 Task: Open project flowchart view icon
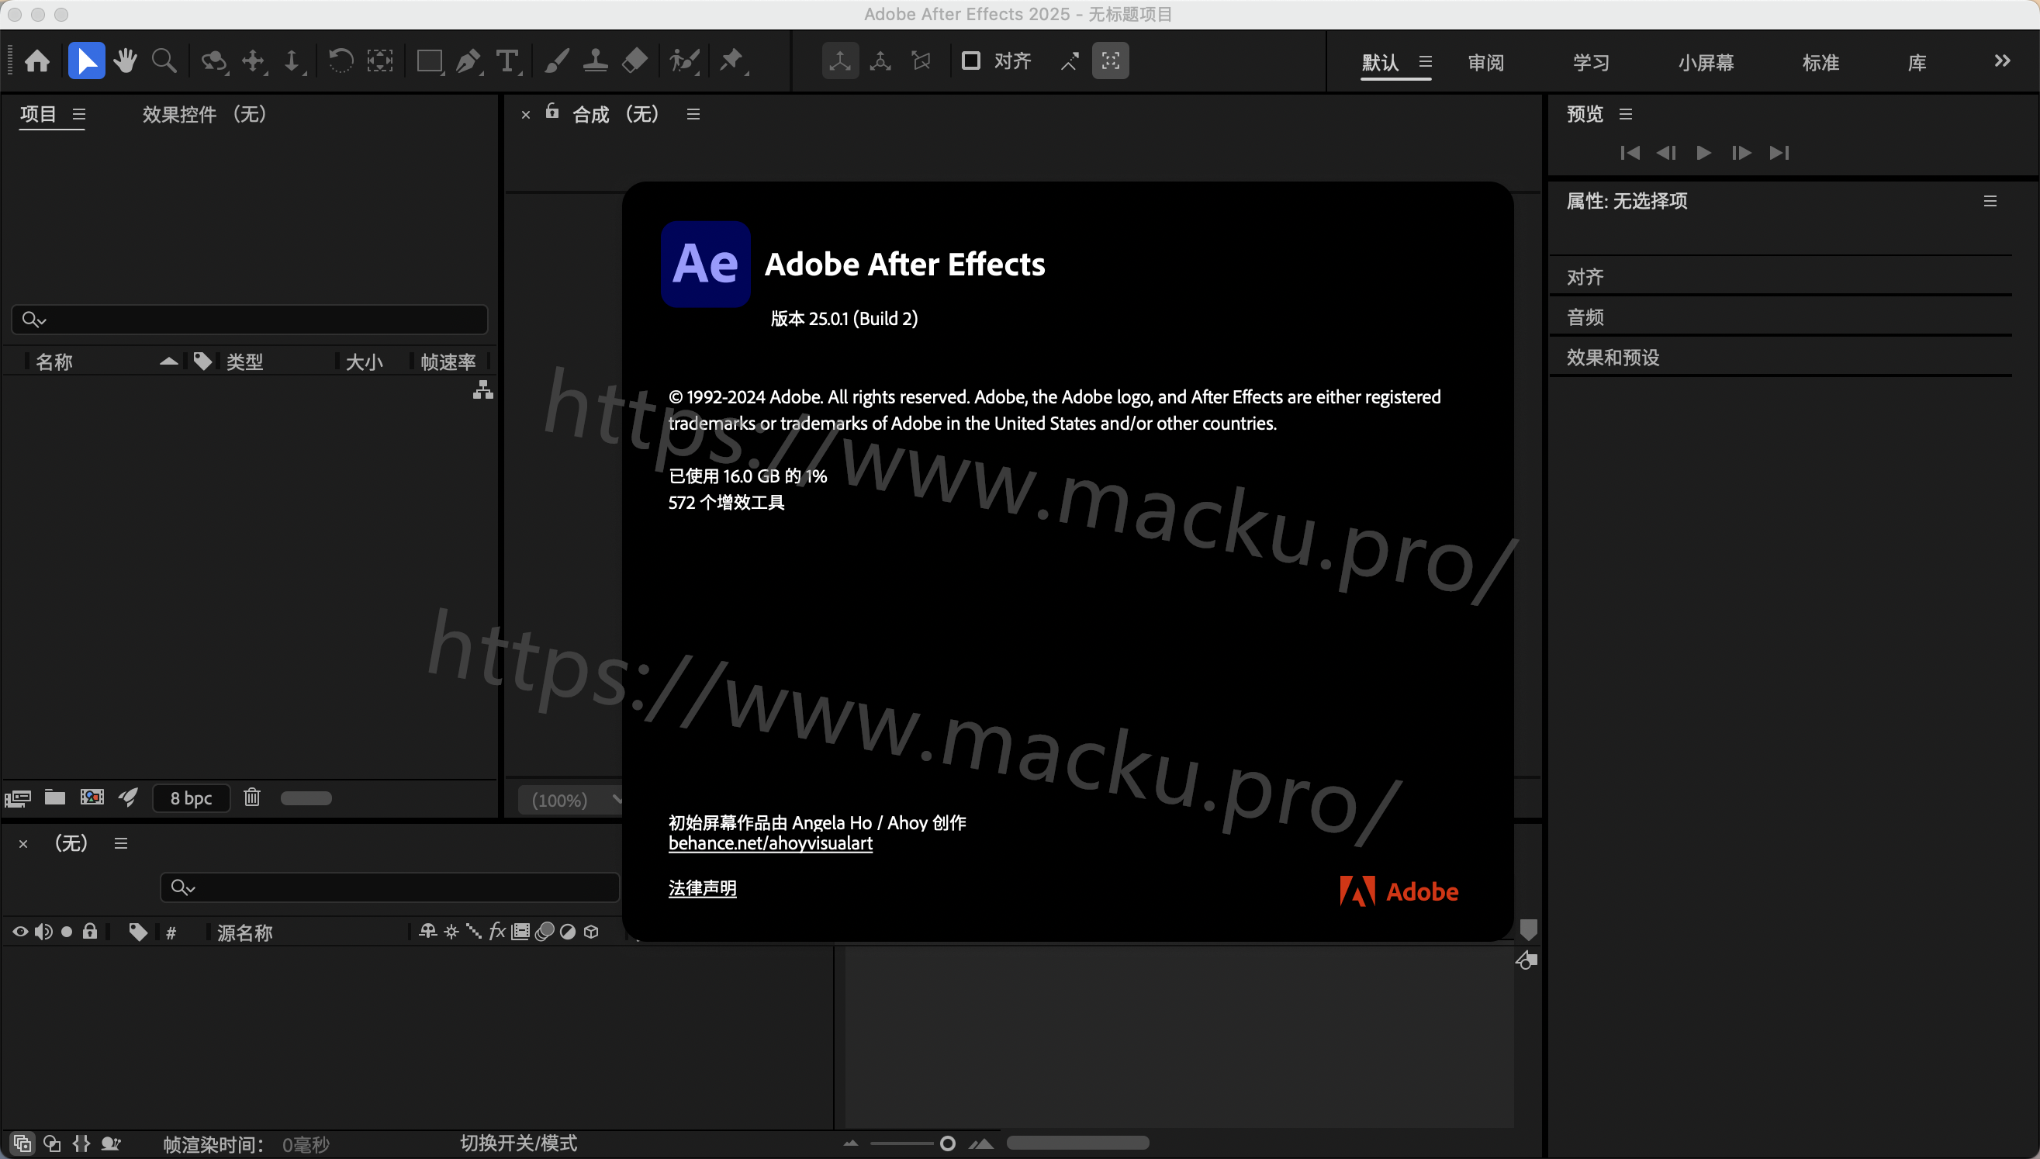point(483,390)
